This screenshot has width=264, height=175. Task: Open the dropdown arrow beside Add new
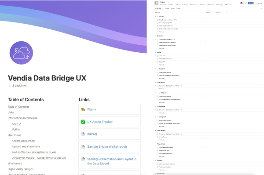(162, 8)
